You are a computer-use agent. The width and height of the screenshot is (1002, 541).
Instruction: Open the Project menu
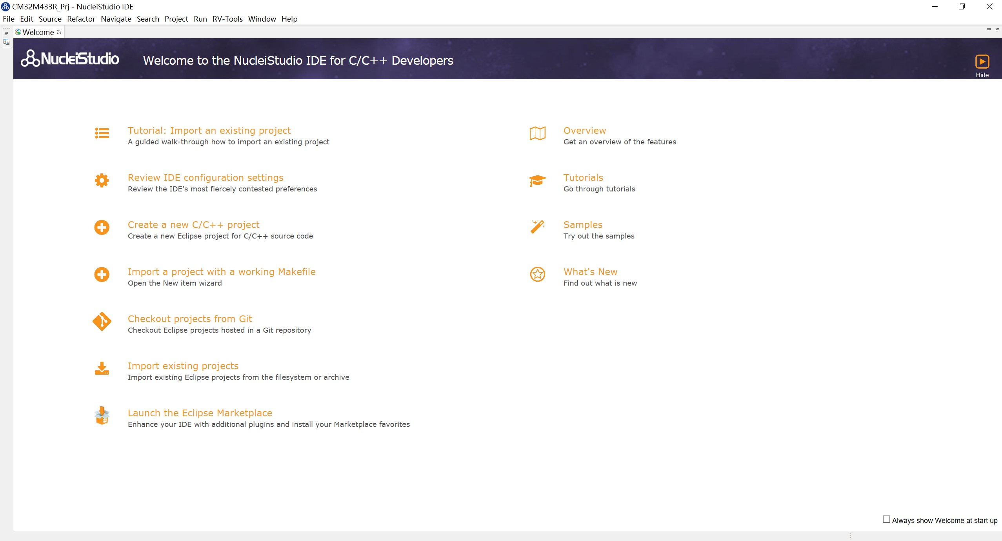tap(176, 19)
